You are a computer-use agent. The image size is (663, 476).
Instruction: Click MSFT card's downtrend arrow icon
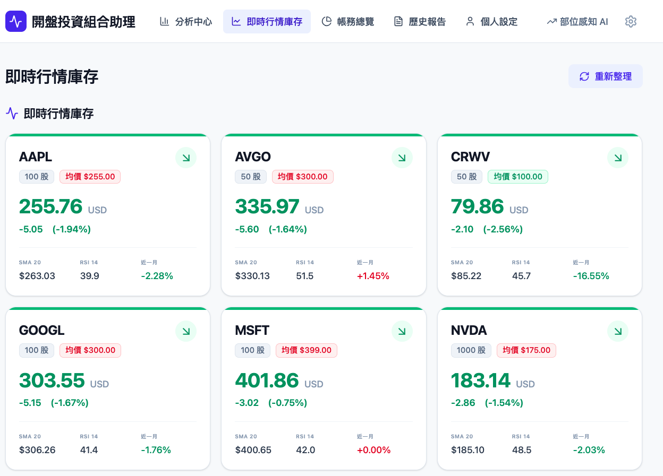point(402,331)
